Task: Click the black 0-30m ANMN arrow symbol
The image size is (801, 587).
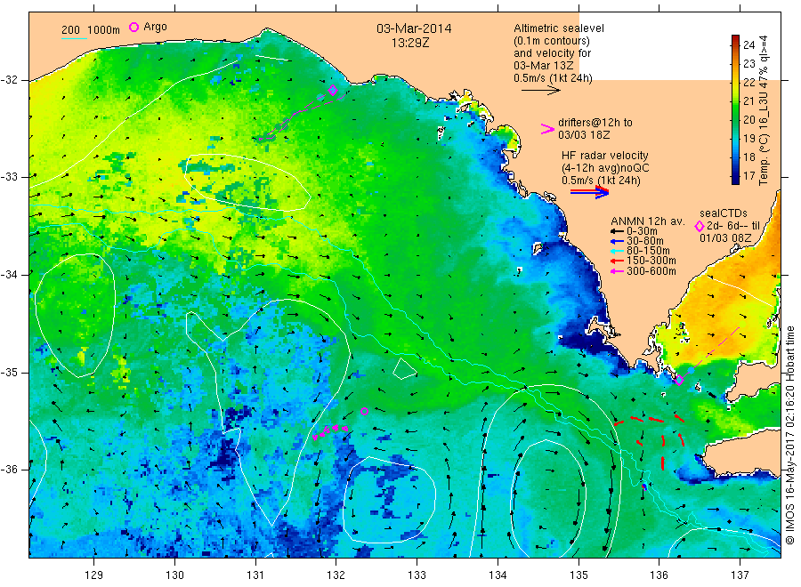Action: 617,231
